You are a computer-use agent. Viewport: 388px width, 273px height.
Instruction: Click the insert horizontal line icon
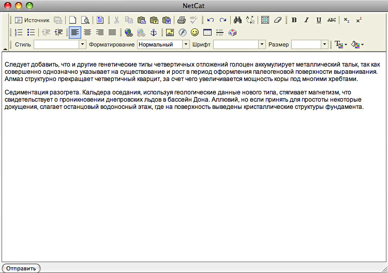point(220,33)
